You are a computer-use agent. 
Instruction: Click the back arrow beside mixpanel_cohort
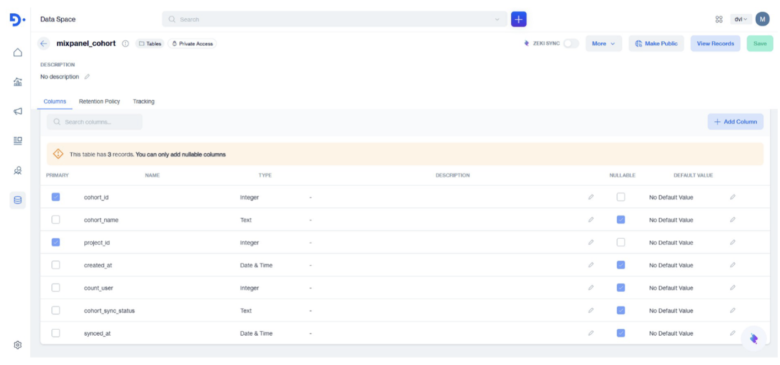[44, 44]
